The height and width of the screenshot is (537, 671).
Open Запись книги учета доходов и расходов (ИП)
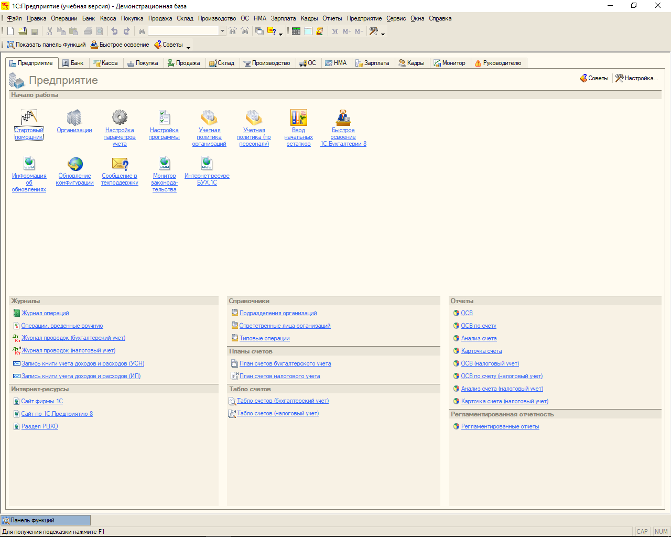click(81, 376)
